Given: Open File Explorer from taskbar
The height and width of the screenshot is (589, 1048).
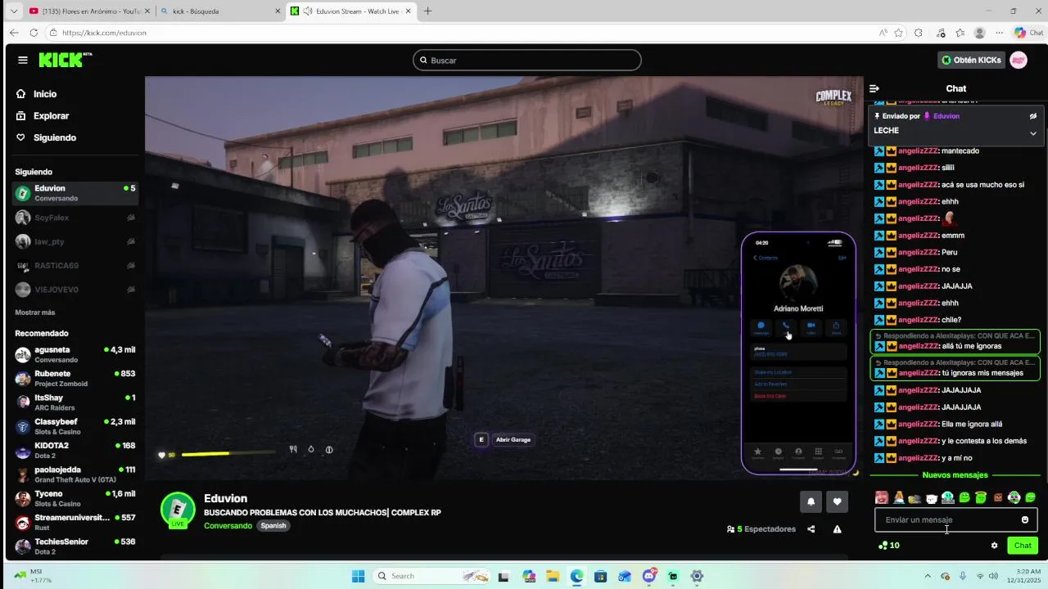Looking at the screenshot, I should pyautogui.click(x=553, y=576).
